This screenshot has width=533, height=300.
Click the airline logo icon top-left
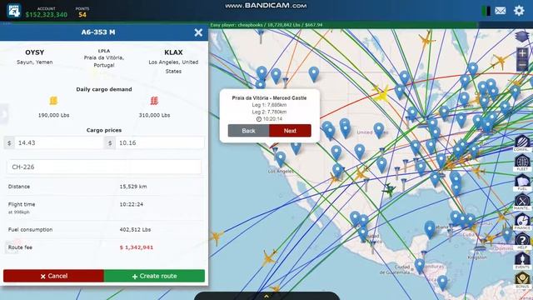tap(14, 11)
